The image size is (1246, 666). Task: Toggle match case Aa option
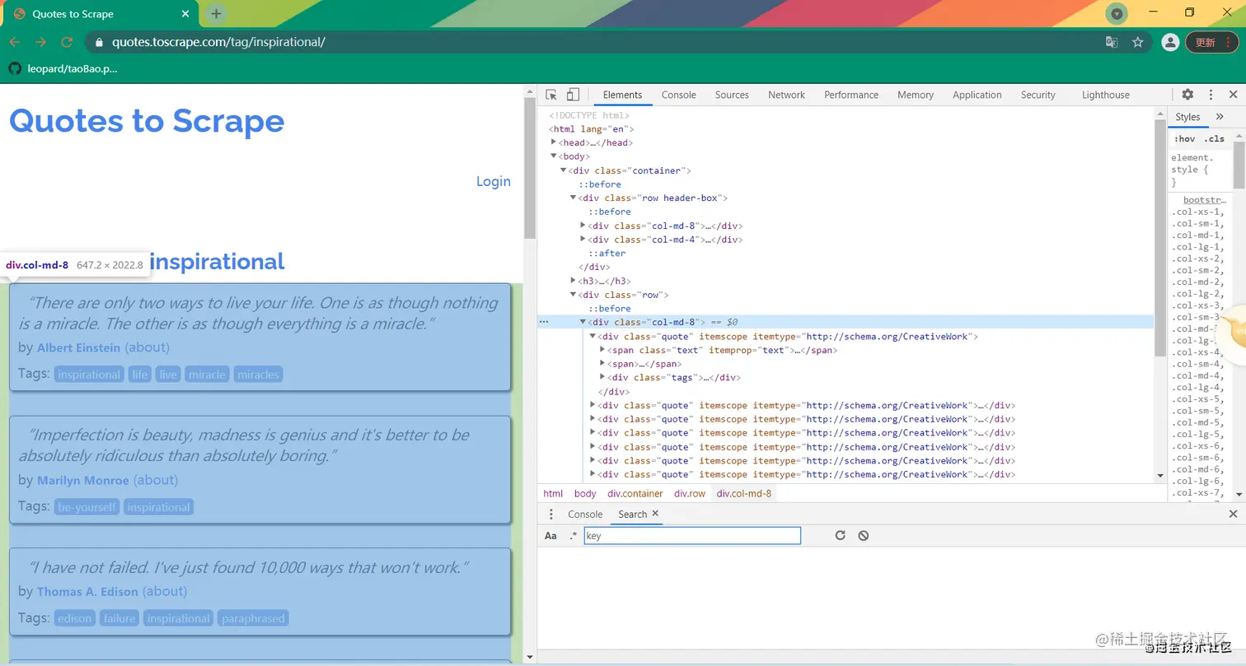[550, 536]
